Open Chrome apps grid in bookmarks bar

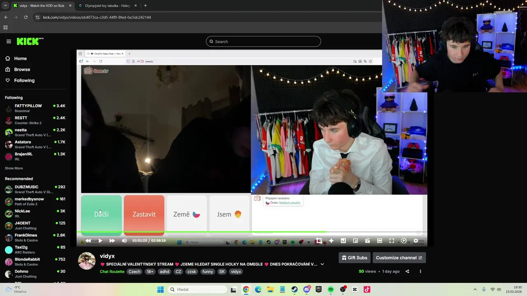coord(5,28)
